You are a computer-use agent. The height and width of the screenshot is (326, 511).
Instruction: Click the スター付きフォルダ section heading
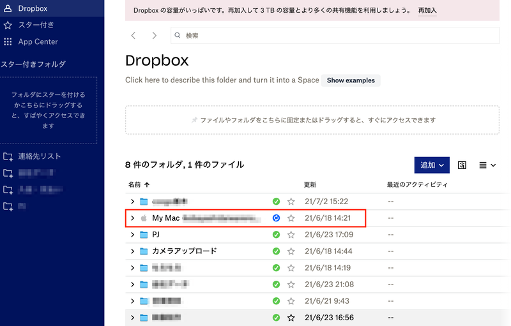pos(33,64)
